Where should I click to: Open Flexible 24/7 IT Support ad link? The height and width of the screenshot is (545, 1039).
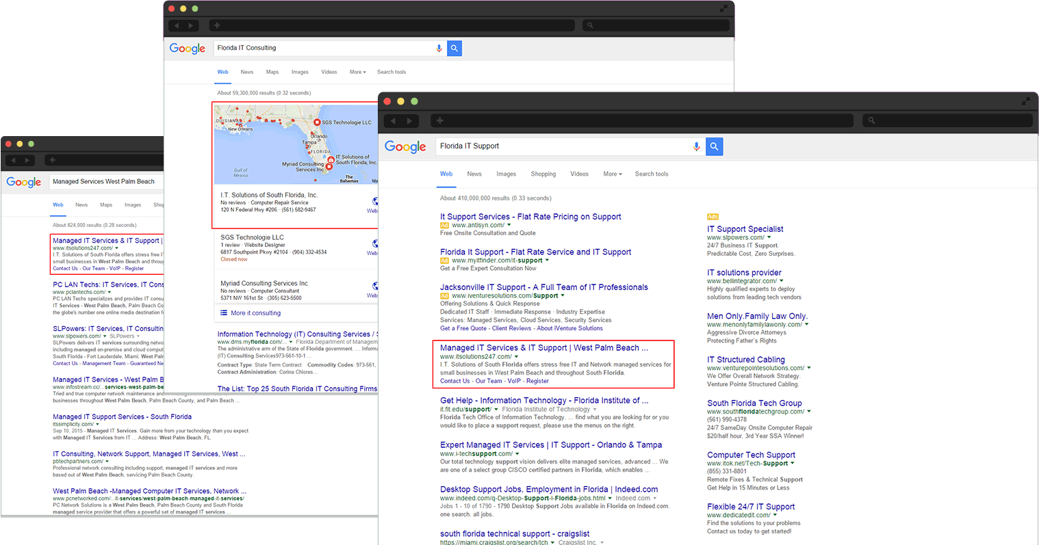coord(751,507)
